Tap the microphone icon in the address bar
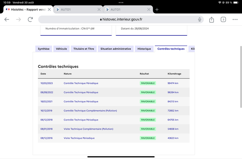 (x=200, y=19)
